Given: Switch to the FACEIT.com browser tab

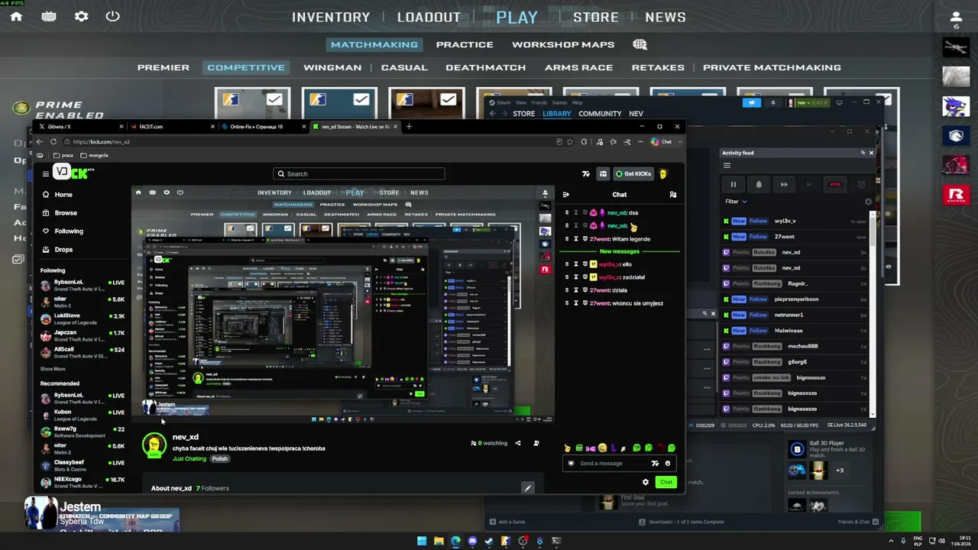Looking at the screenshot, I should click(171, 127).
